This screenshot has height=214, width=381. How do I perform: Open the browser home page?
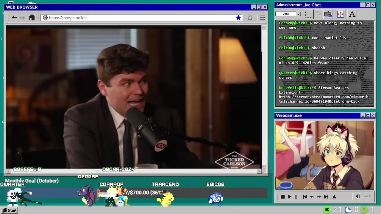32,18
